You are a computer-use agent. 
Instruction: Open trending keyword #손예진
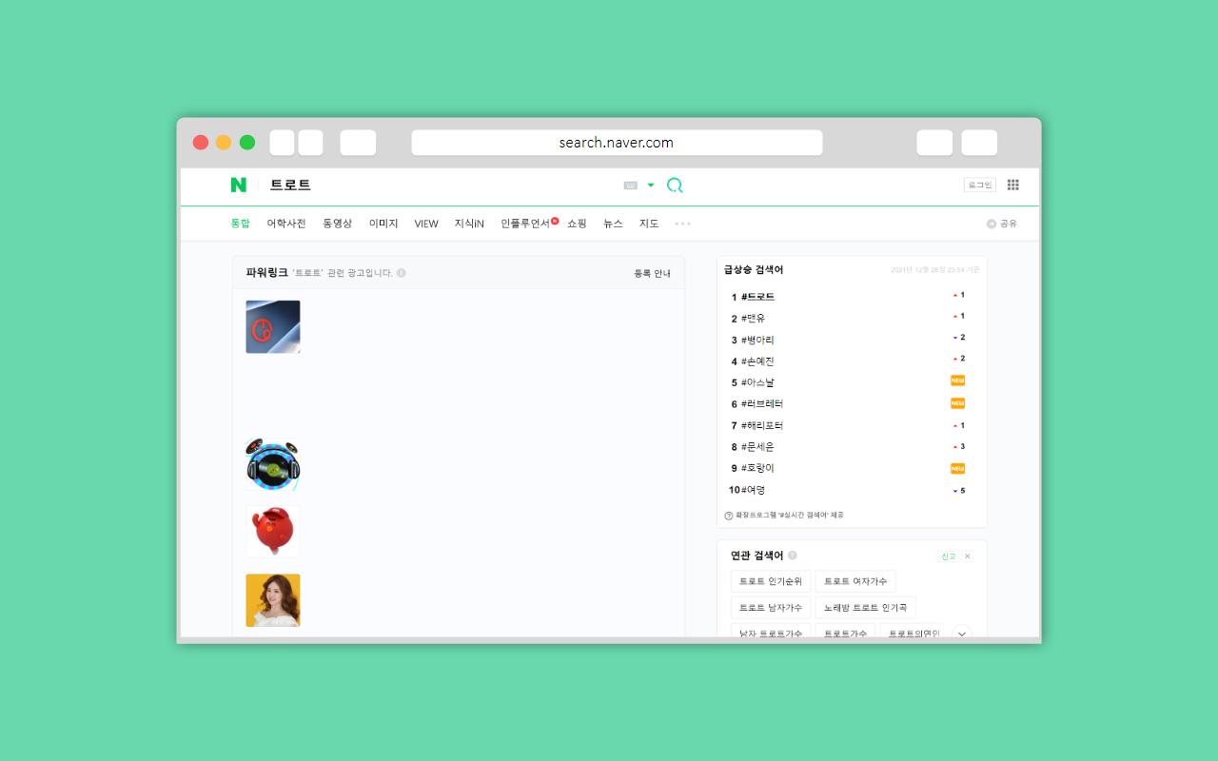(757, 361)
